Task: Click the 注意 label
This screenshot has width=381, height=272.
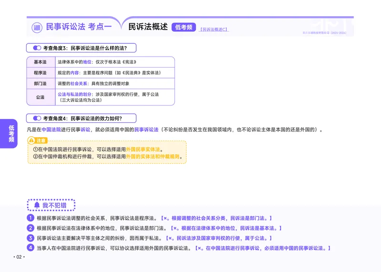Action: tap(41, 141)
